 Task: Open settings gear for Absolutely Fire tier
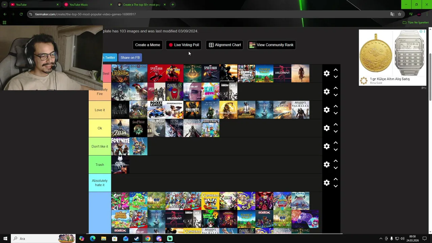[326, 91]
